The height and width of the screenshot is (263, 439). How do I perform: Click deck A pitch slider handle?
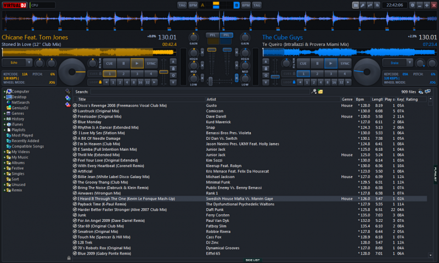(164, 72)
